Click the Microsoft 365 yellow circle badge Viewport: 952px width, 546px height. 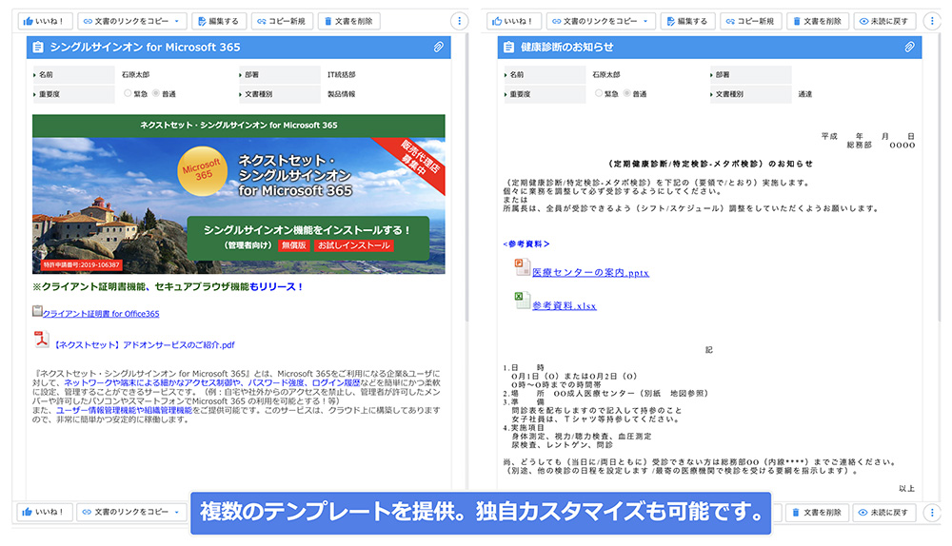pos(202,170)
